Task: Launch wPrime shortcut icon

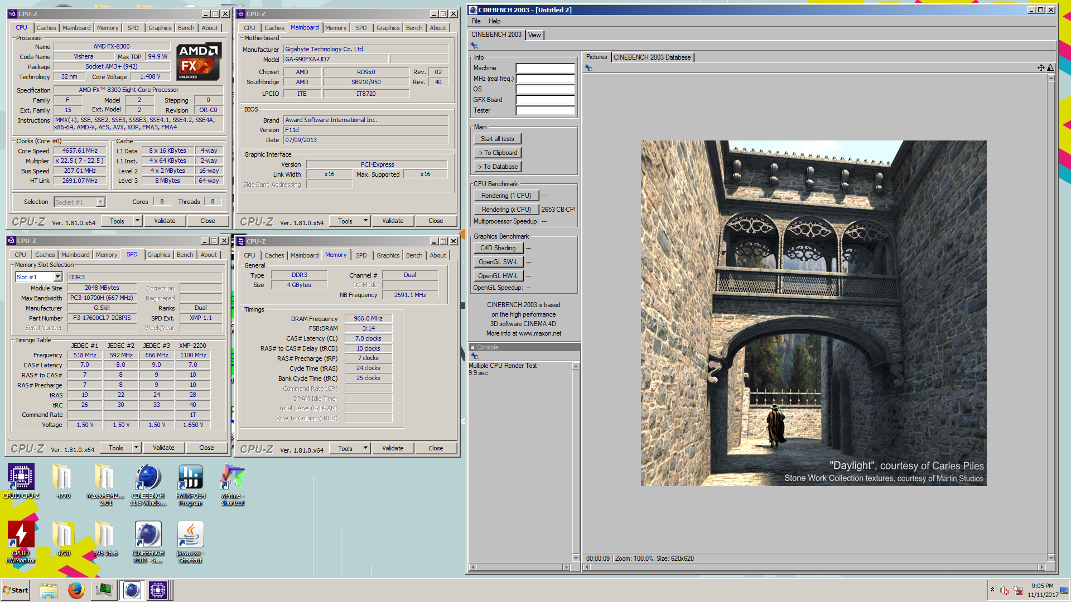Action: [x=233, y=484]
